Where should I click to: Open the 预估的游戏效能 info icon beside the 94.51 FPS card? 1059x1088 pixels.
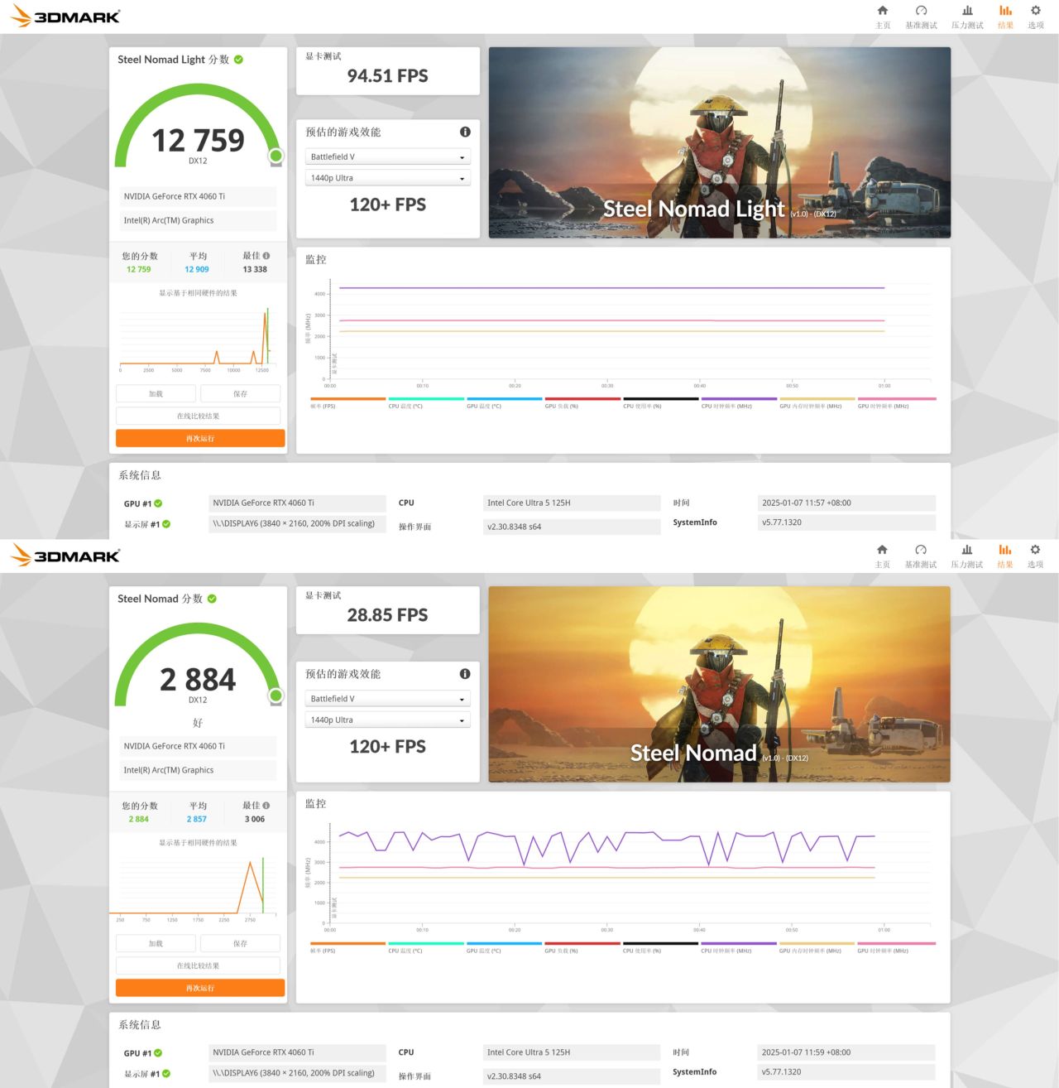(465, 132)
